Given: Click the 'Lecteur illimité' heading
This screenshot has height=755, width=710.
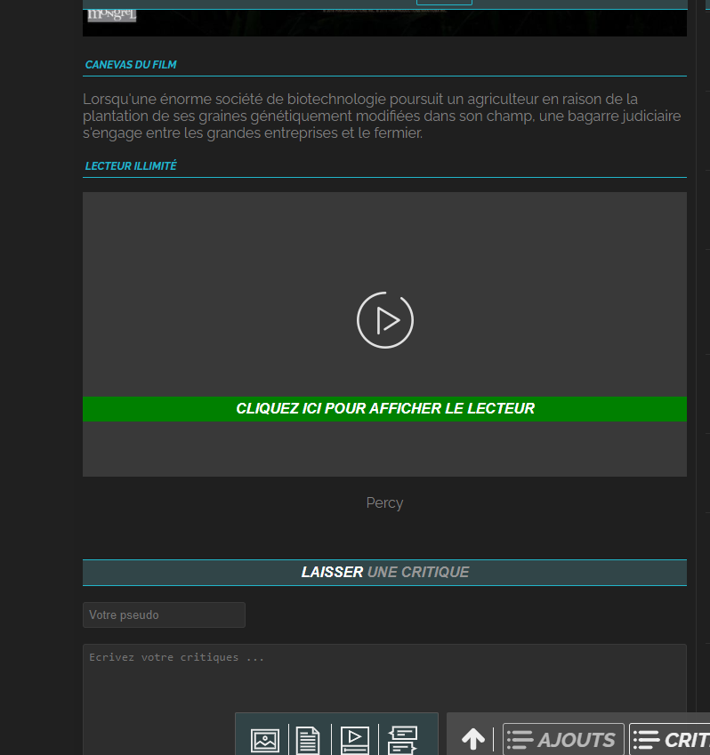Looking at the screenshot, I should coord(131,166).
